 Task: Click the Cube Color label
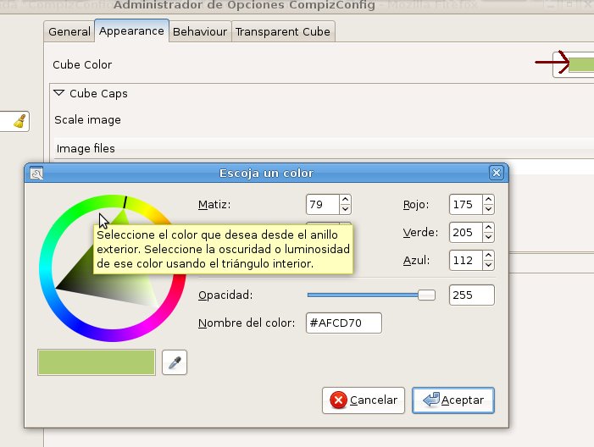[82, 64]
